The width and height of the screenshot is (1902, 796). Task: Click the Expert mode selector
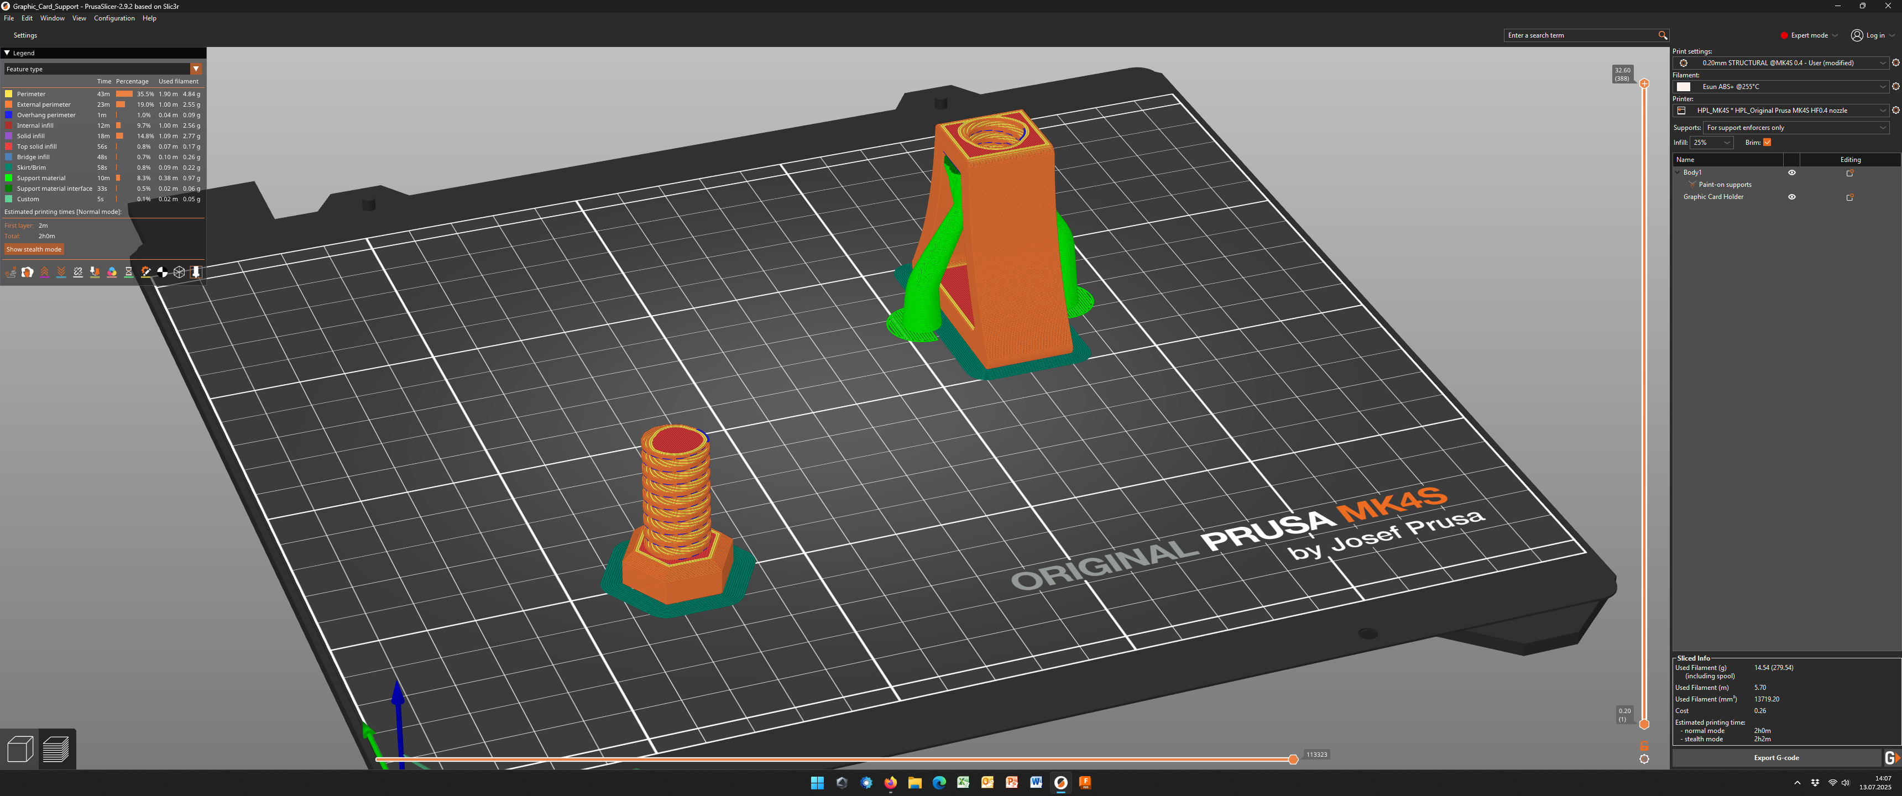pos(1808,35)
